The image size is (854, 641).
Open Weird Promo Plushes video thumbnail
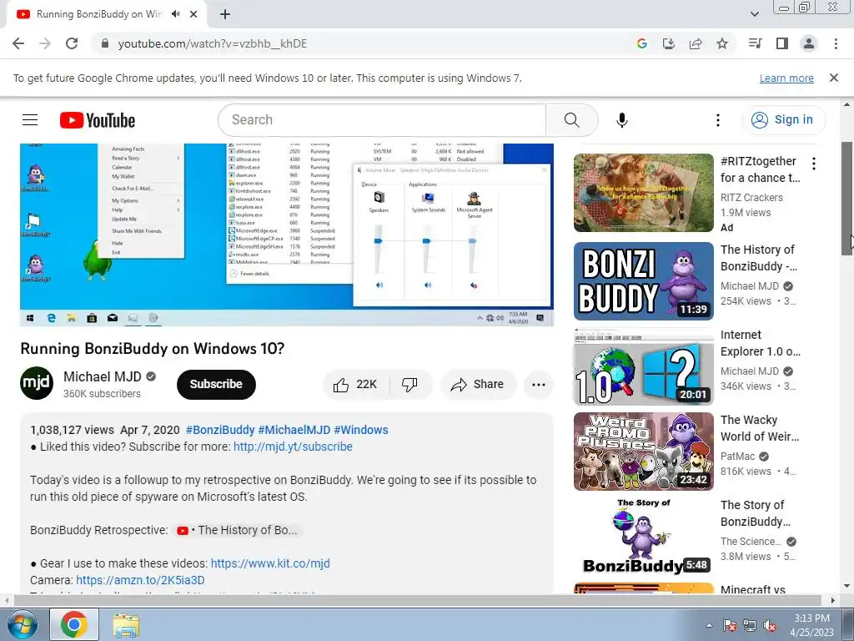(643, 452)
